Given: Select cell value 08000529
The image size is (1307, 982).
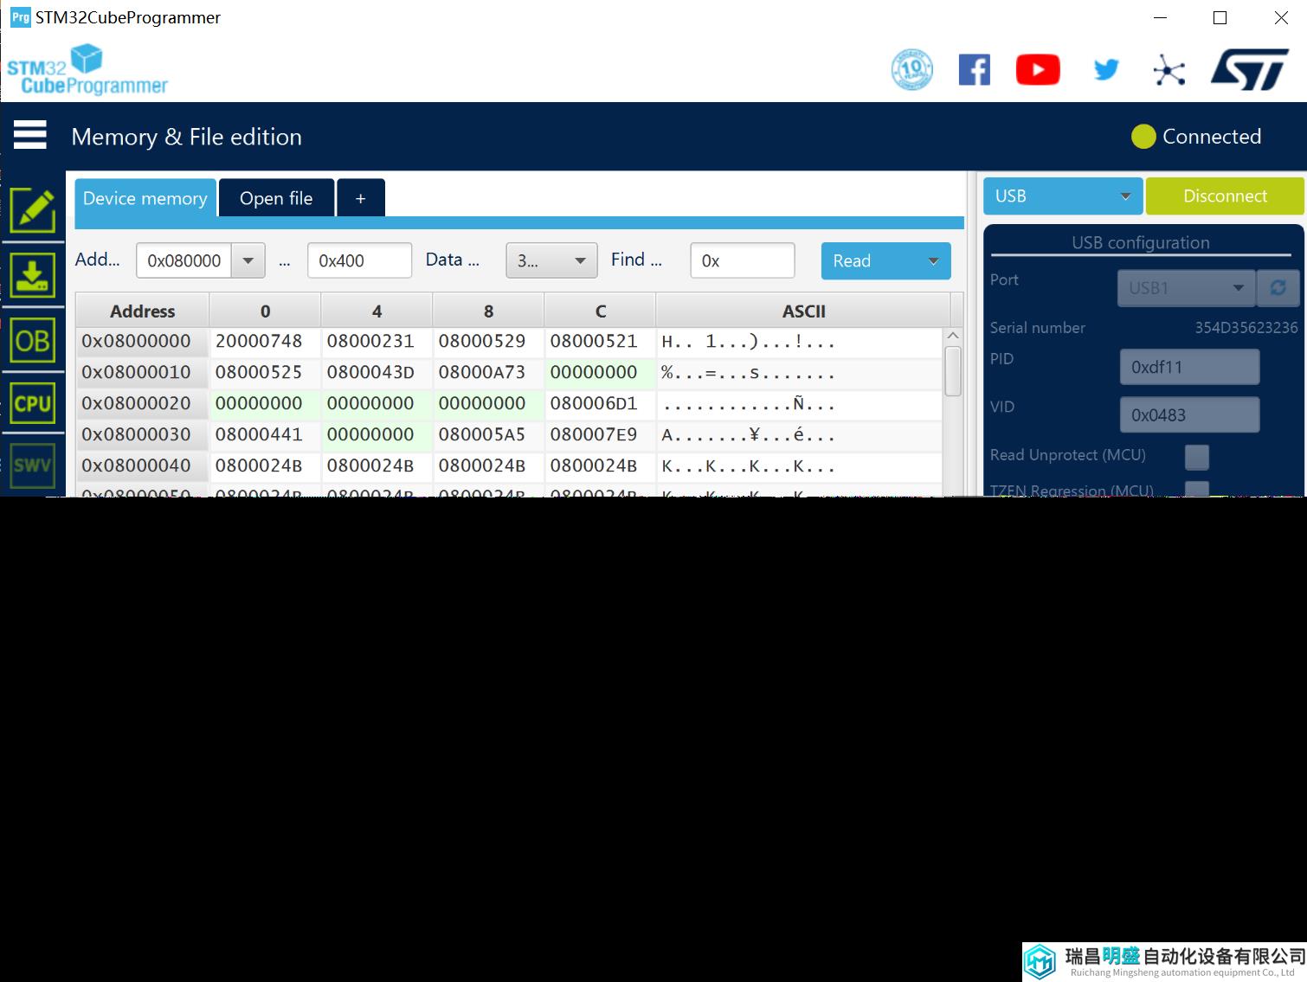Looking at the screenshot, I should point(488,341).
